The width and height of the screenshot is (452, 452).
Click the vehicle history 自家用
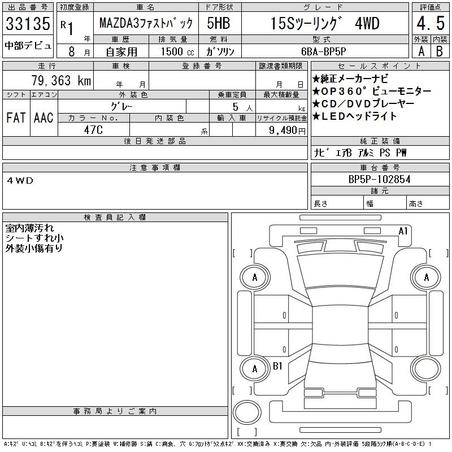(121, 52)
